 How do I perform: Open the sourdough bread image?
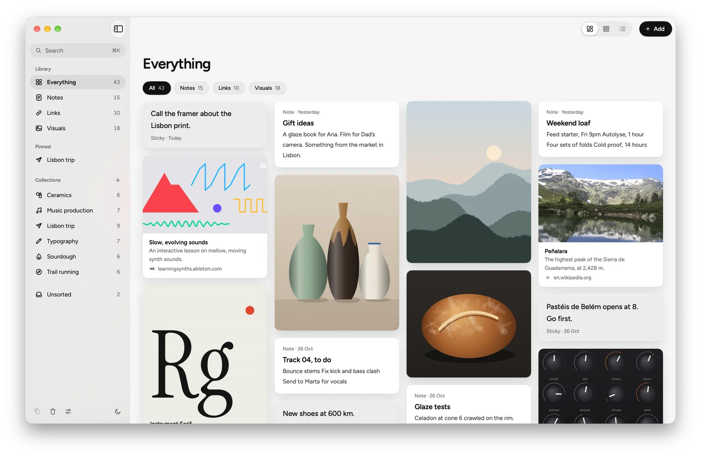[468, 324]
